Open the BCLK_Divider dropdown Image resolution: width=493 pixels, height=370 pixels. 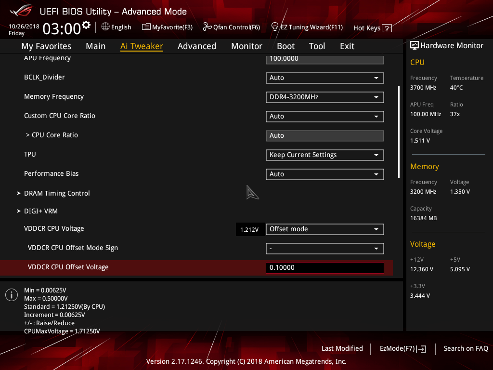325,78
